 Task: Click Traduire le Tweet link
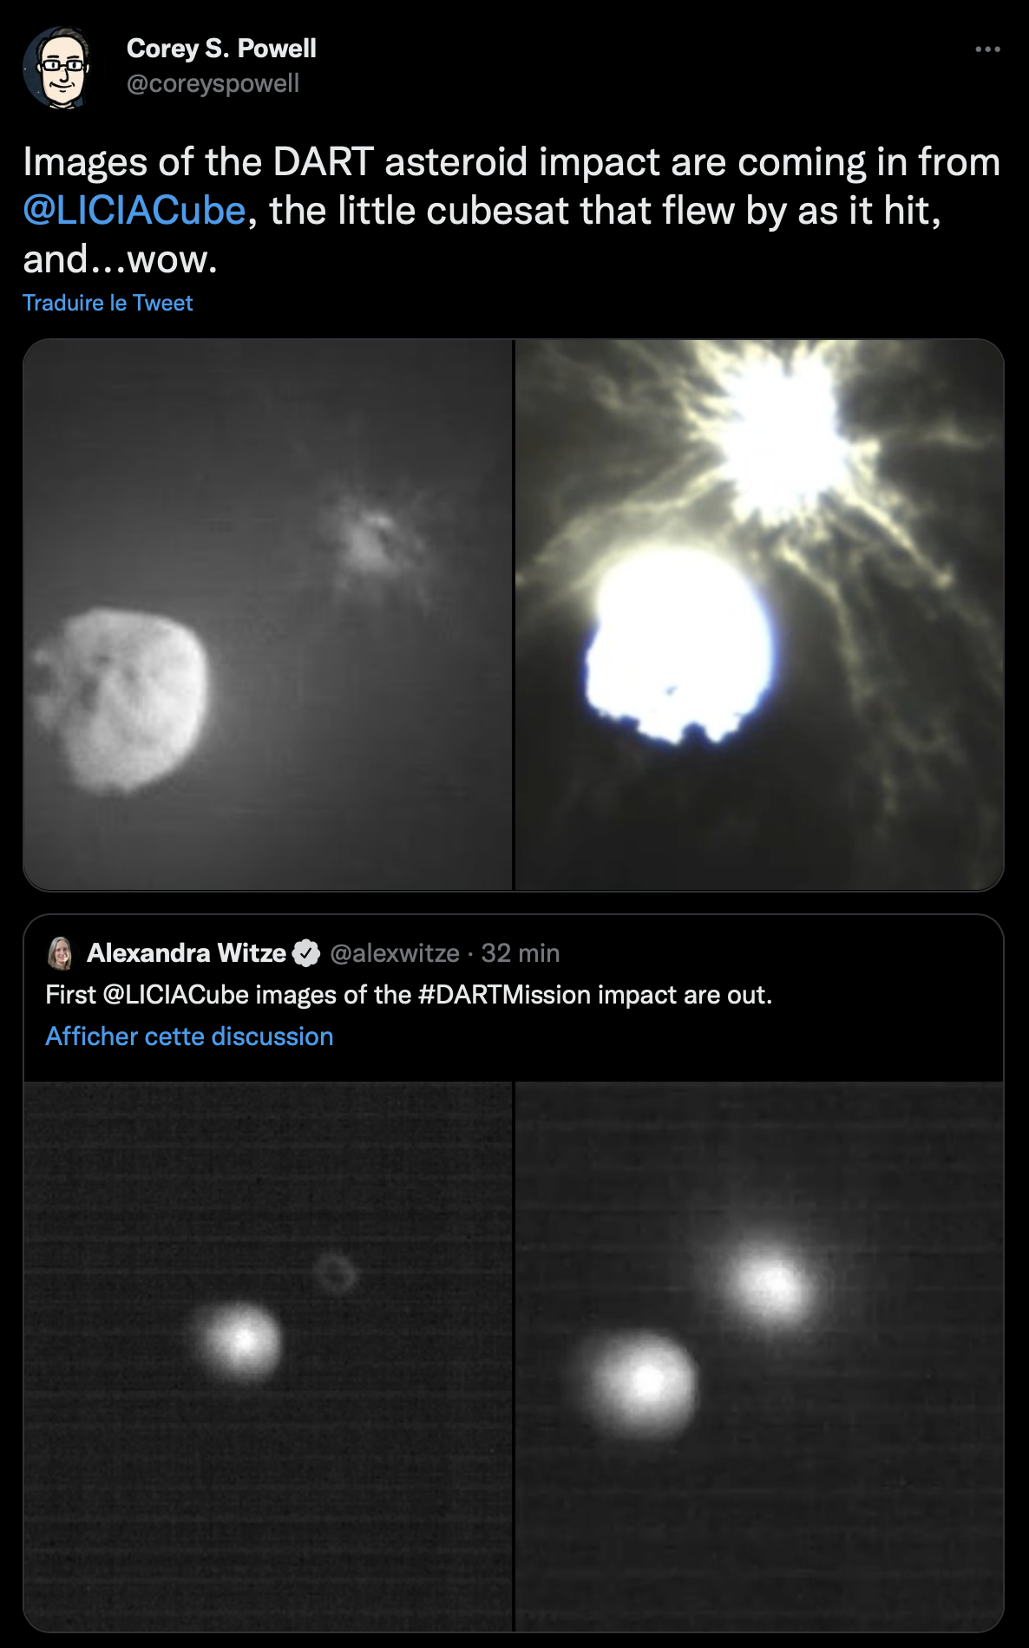point(108,303)
